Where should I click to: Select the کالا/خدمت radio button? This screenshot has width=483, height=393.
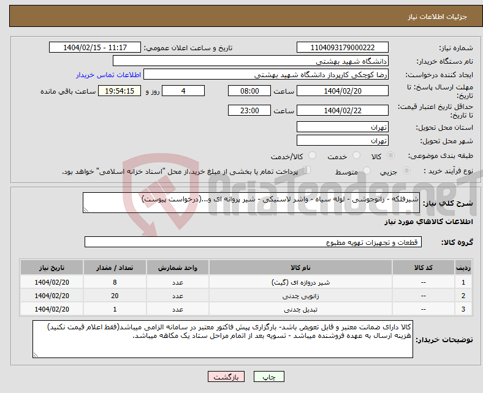pyautogui.click(x=312, y=155)
